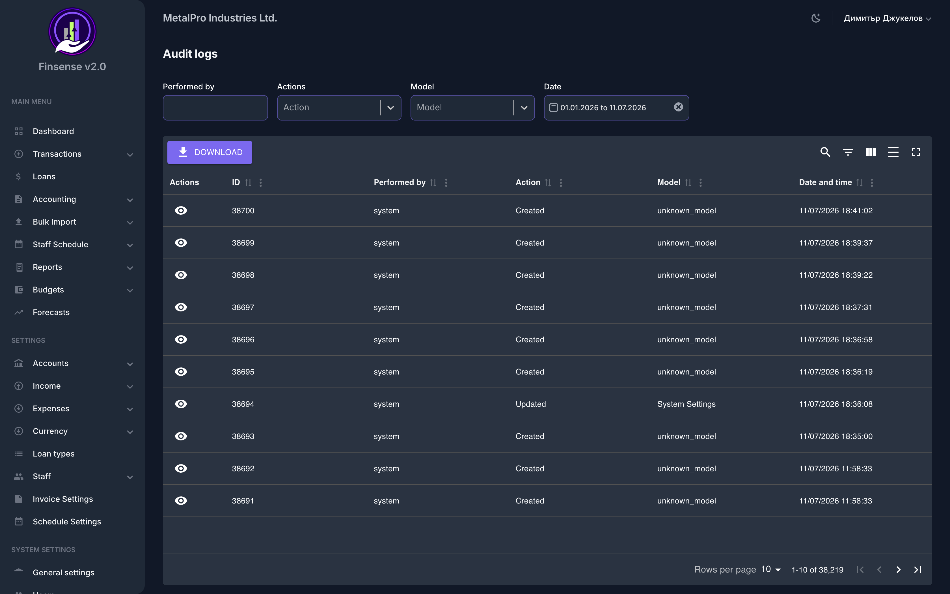
Task: Open calendar icon in Date field
Action: coord(553,107)
